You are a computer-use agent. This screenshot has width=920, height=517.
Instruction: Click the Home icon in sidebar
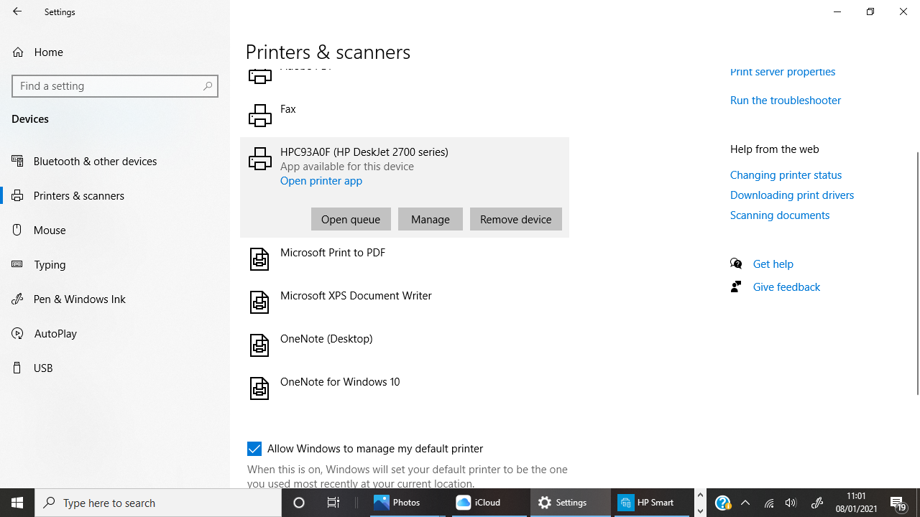pyautogui.click(x=18, y=52)
